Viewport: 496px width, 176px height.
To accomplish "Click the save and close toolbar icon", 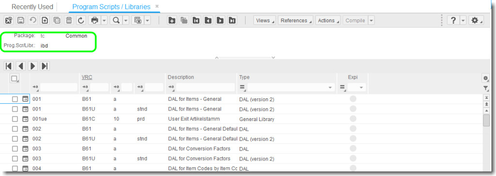I will [x=9, y=20].
